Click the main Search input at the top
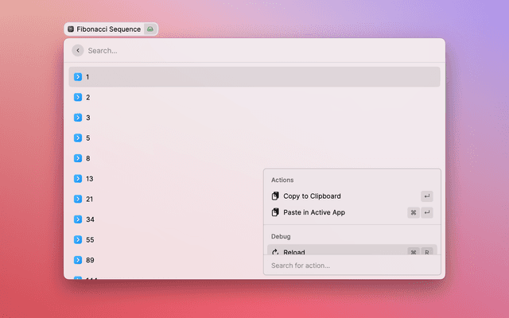 254,50
